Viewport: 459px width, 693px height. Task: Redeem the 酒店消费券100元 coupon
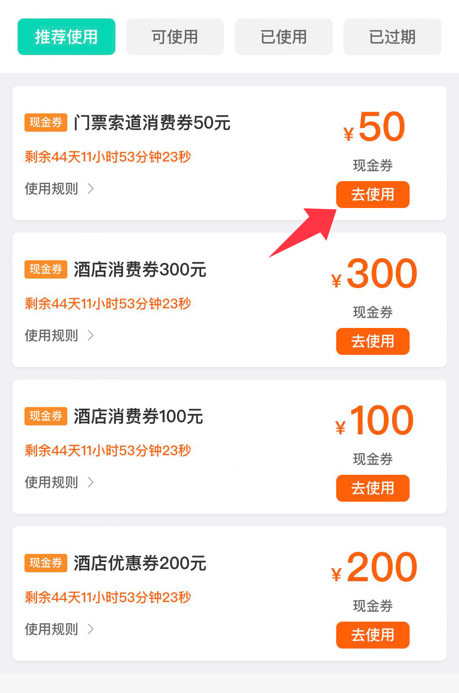(x=373, y=488)
